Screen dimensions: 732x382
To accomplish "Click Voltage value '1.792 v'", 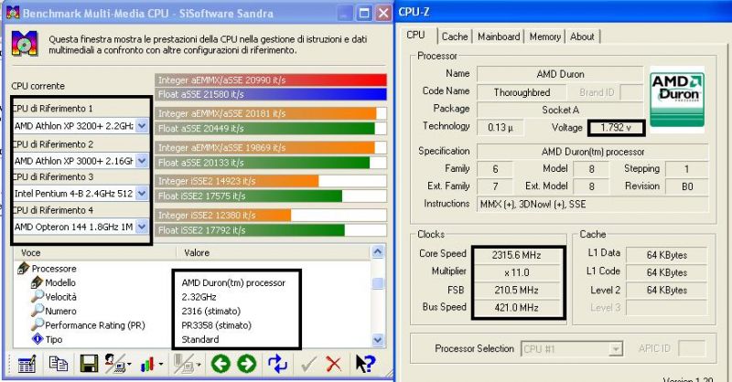I will (616, 127).
